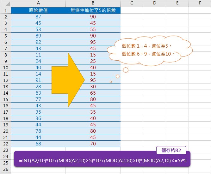Click cell B17 with value 35
The image size is (211, 174).
coord(93,112)
